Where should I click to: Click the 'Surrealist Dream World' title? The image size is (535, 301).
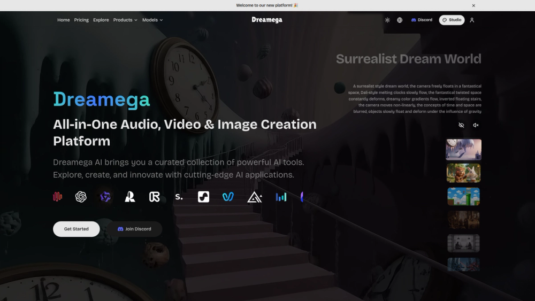(x=408, y=59)
